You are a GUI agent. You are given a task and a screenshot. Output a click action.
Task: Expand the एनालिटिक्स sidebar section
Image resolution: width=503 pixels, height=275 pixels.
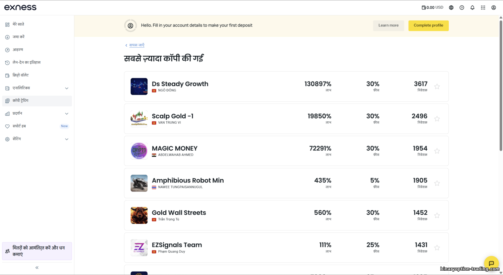pos(66,88)
